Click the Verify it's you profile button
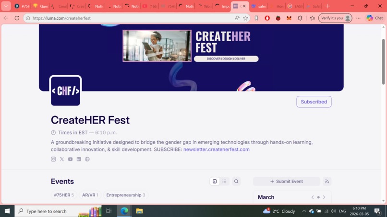This screenshot has width=387, height=217. pos(335,18)
